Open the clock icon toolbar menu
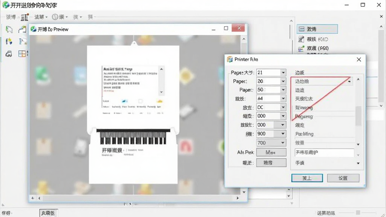The width and height of the screenshot is (386, 217). (60, 17)
